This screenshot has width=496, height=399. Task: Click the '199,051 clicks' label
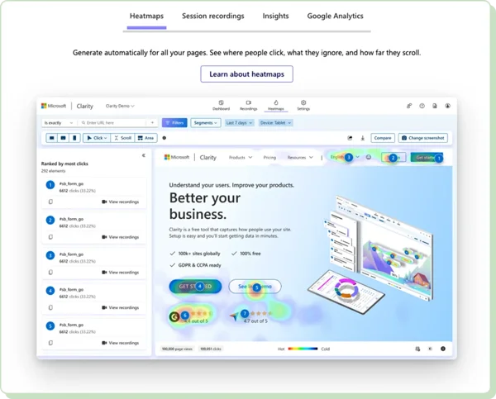coord(210,349)
